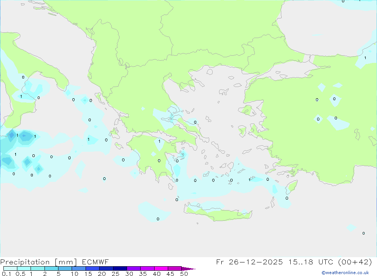
Task: Click the legend scale label 0.5
Action: pos(20,274)
